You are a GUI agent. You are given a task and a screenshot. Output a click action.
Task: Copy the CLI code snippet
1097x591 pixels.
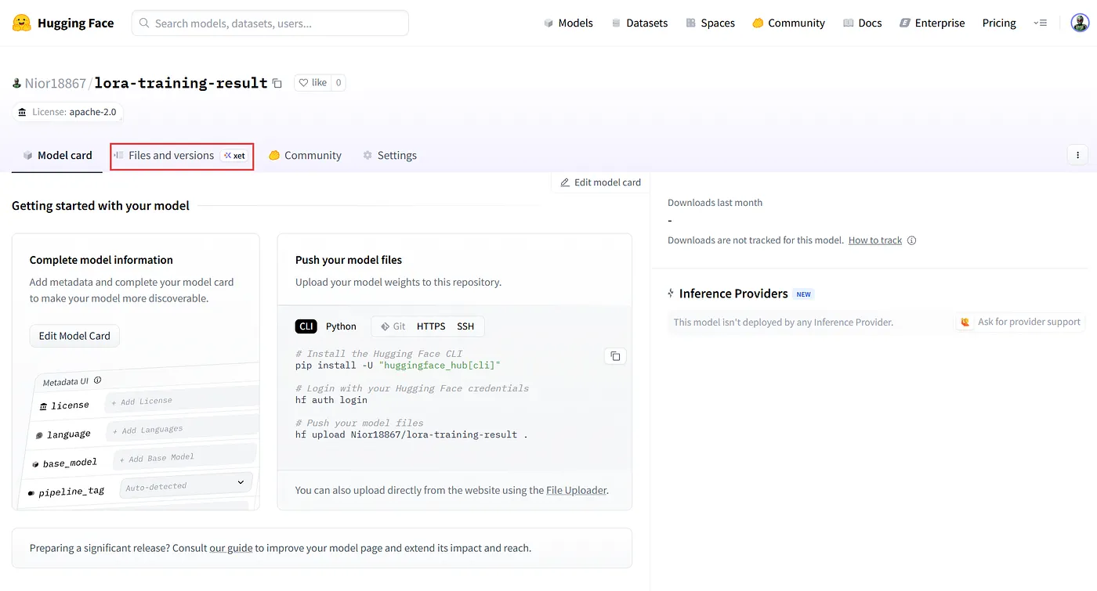[615, 356]
